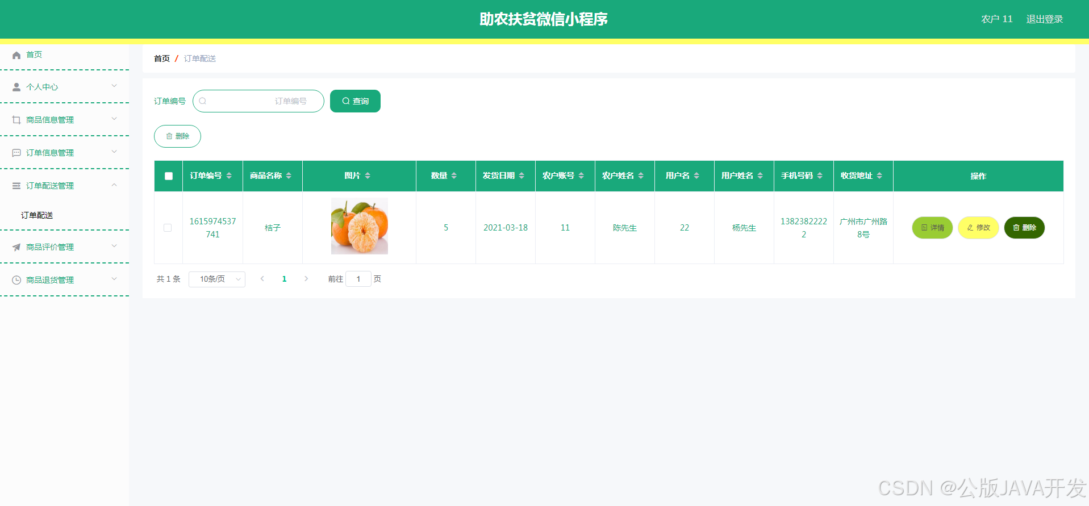Select page 1 in pagination
Image resolution: width=1089 pixels, height=506 pixels.
284,279
